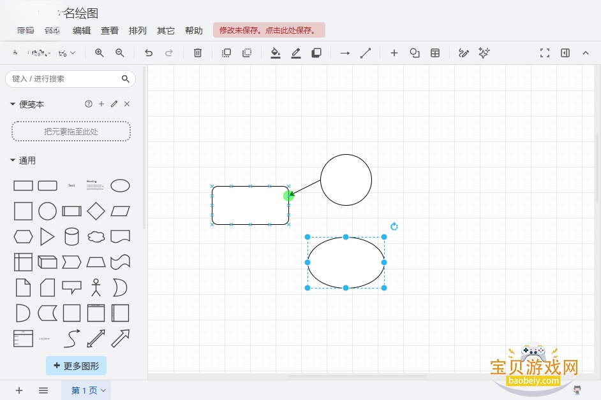Open line color pencil tool
601x400 pixels.
[296, 53]
